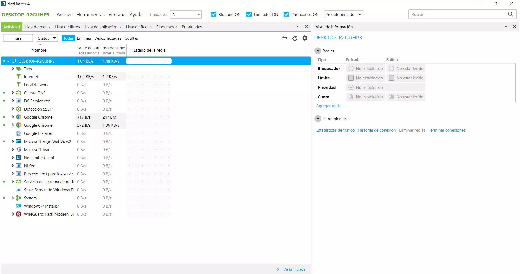Open the activity panel tab list arrow
520x274 pixels.
tap(298, 26)
